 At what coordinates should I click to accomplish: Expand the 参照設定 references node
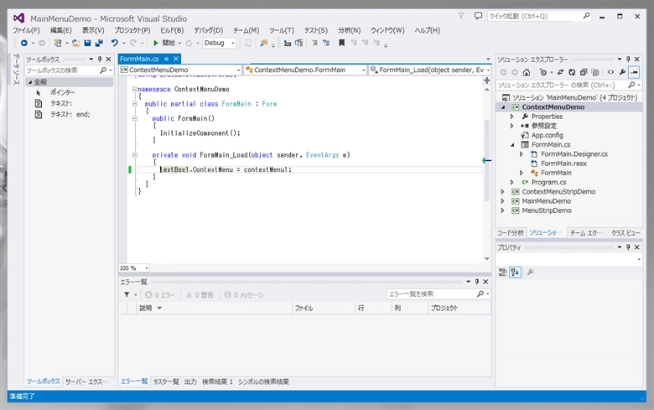point(512,126)
